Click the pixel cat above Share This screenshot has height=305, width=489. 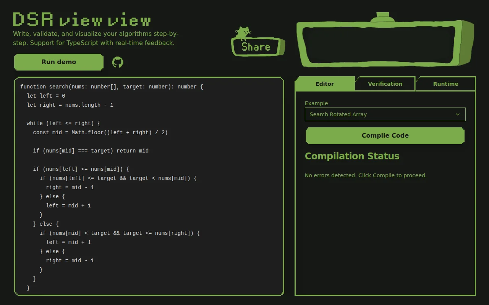[243, 33]
